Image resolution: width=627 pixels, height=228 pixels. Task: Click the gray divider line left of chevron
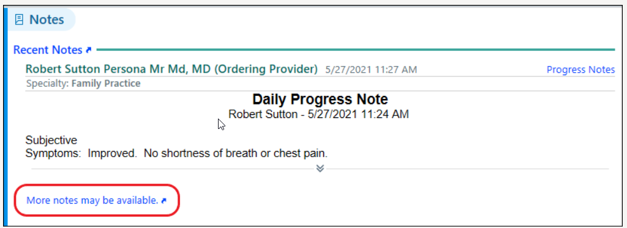(x=173, y=169)
